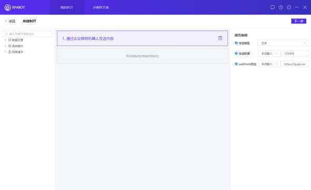The width and height of the screenshot is (311, 190).
Task: Click the 下一步 button
Action: click(299, 21)
